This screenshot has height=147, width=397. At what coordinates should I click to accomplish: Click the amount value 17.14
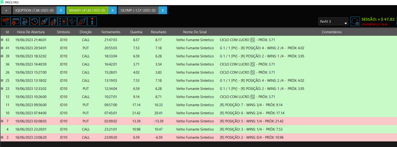click(136, 105)
